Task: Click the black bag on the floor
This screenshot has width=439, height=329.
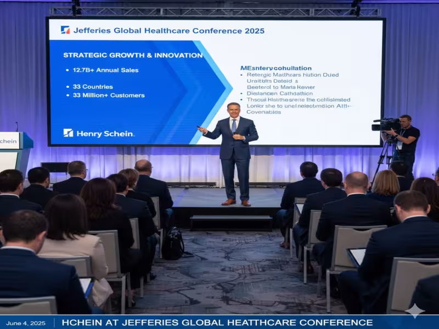Action: pos(173,243)
